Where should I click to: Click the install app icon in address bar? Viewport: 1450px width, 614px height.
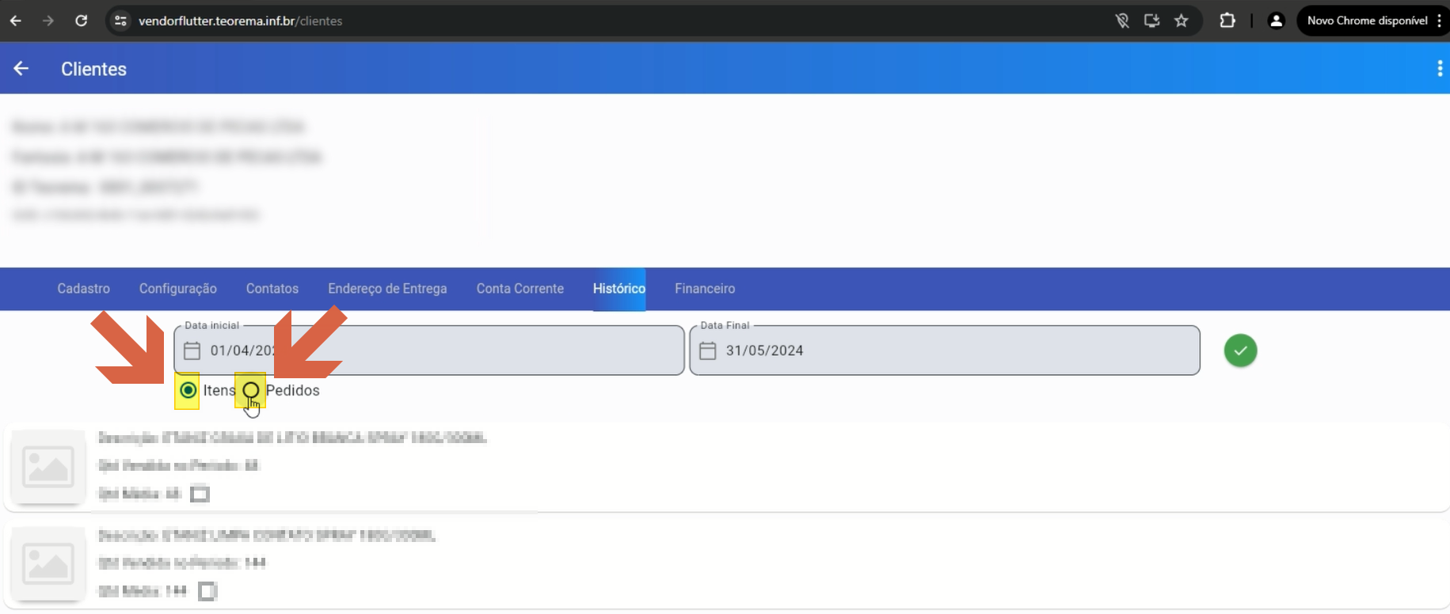click(x=1151, y=21)
